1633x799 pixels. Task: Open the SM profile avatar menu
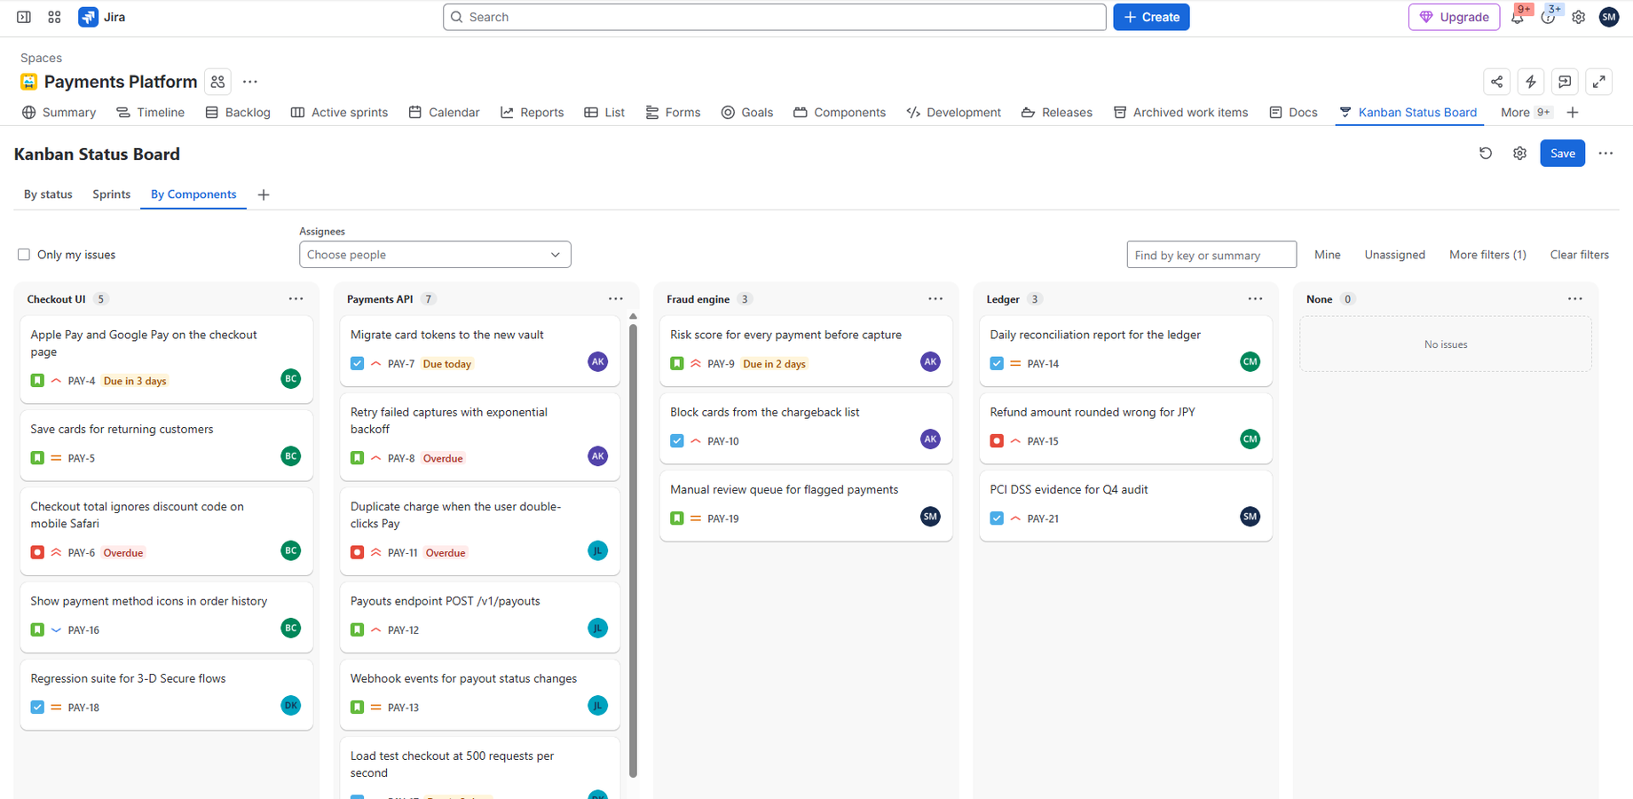1609,17
